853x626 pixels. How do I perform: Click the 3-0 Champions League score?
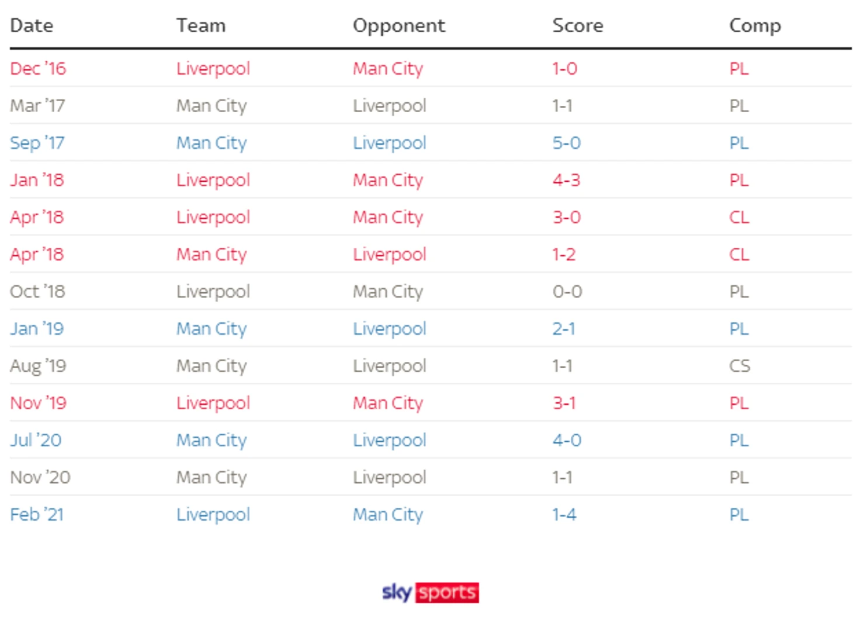point(566,217)
